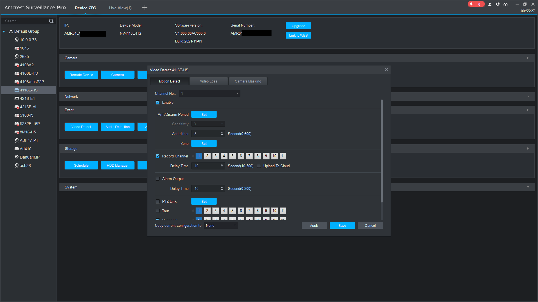Image resolution: width=538 pixels, height=302 pixels.
Task: Expand the Network section arrow
Action: 528,96
